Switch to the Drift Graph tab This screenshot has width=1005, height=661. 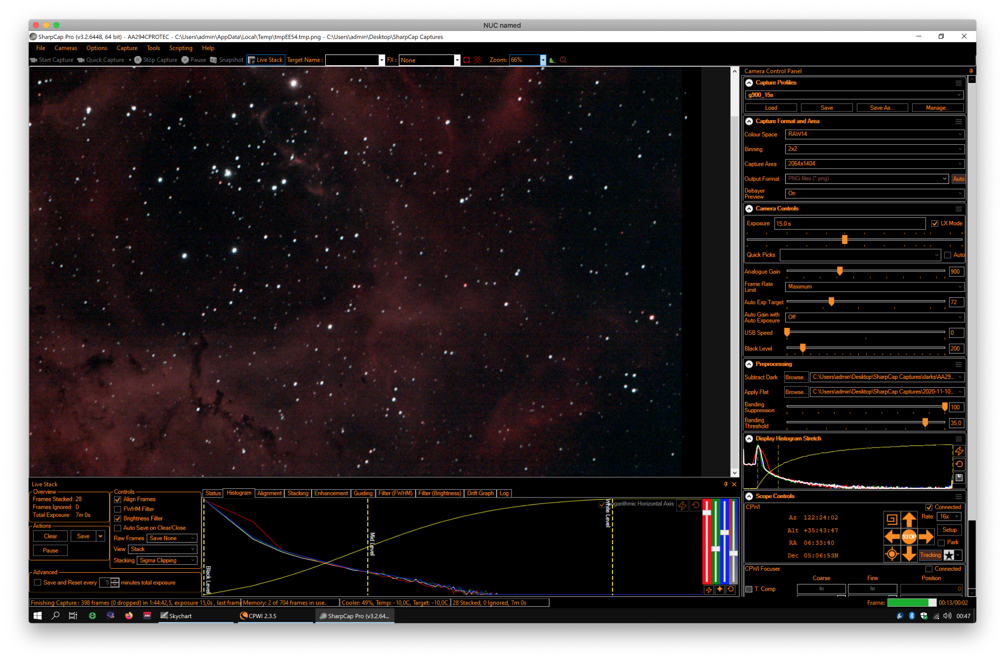(480, 493)
